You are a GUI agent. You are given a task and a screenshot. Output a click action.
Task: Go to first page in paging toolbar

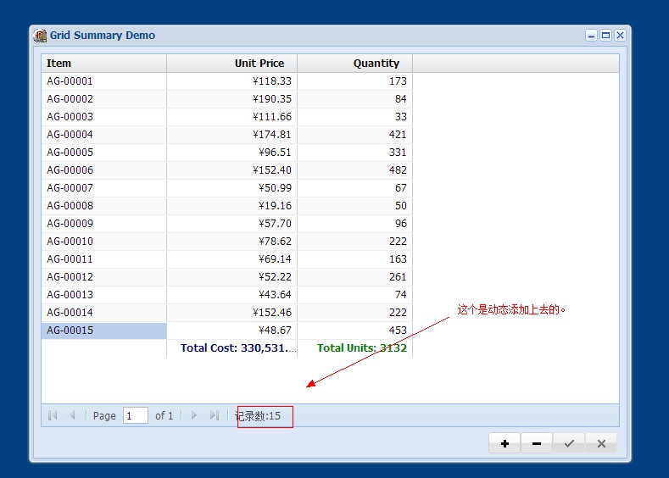(53, 415)
